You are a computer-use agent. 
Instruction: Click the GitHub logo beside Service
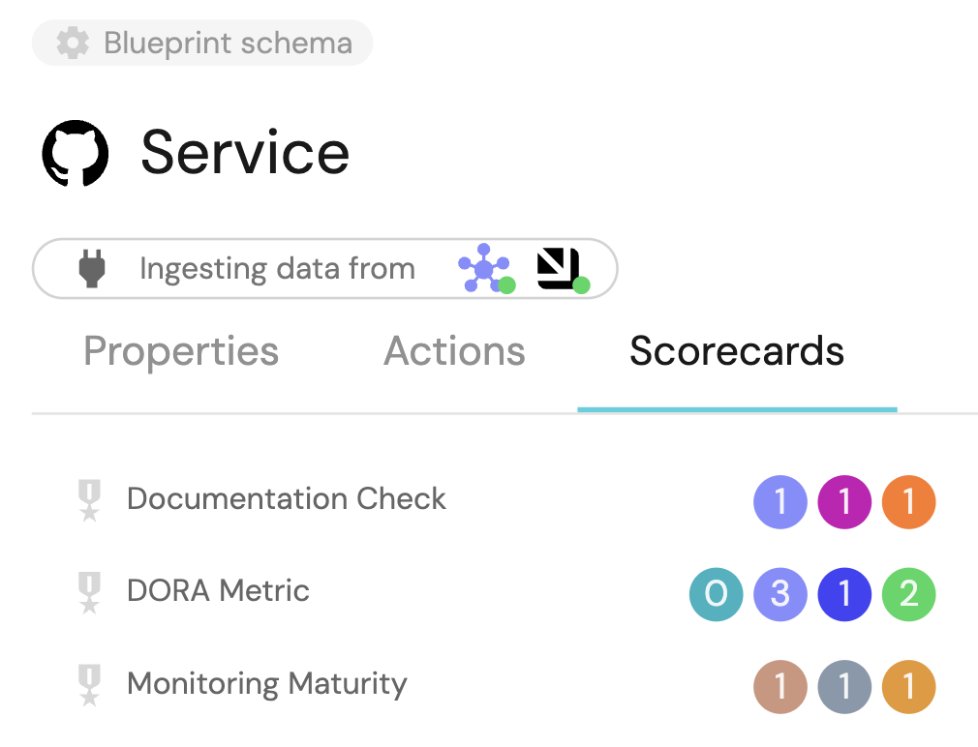76,154
